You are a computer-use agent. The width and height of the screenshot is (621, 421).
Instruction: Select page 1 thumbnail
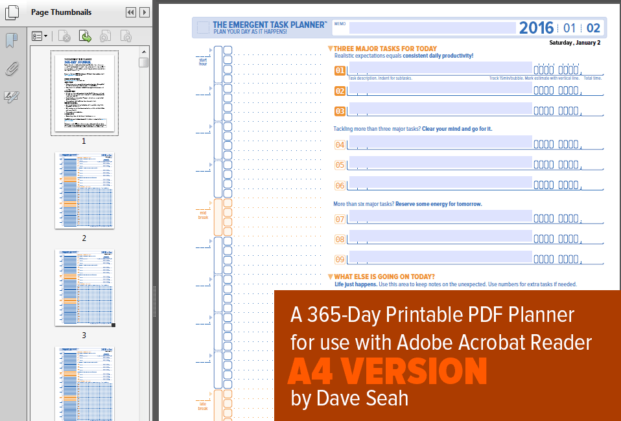pos(84,93)
